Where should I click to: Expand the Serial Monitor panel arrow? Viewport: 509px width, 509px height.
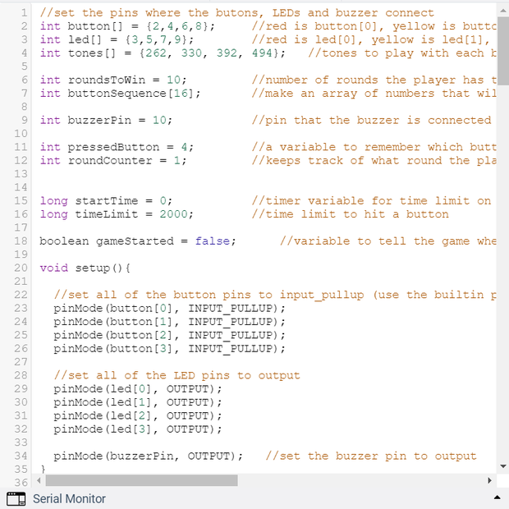point(496,498)
